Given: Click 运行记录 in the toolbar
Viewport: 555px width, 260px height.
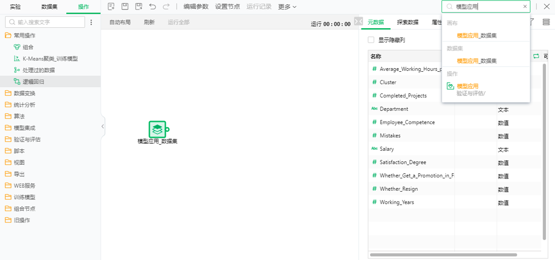Looking at the screenshot, I should 259,6.
